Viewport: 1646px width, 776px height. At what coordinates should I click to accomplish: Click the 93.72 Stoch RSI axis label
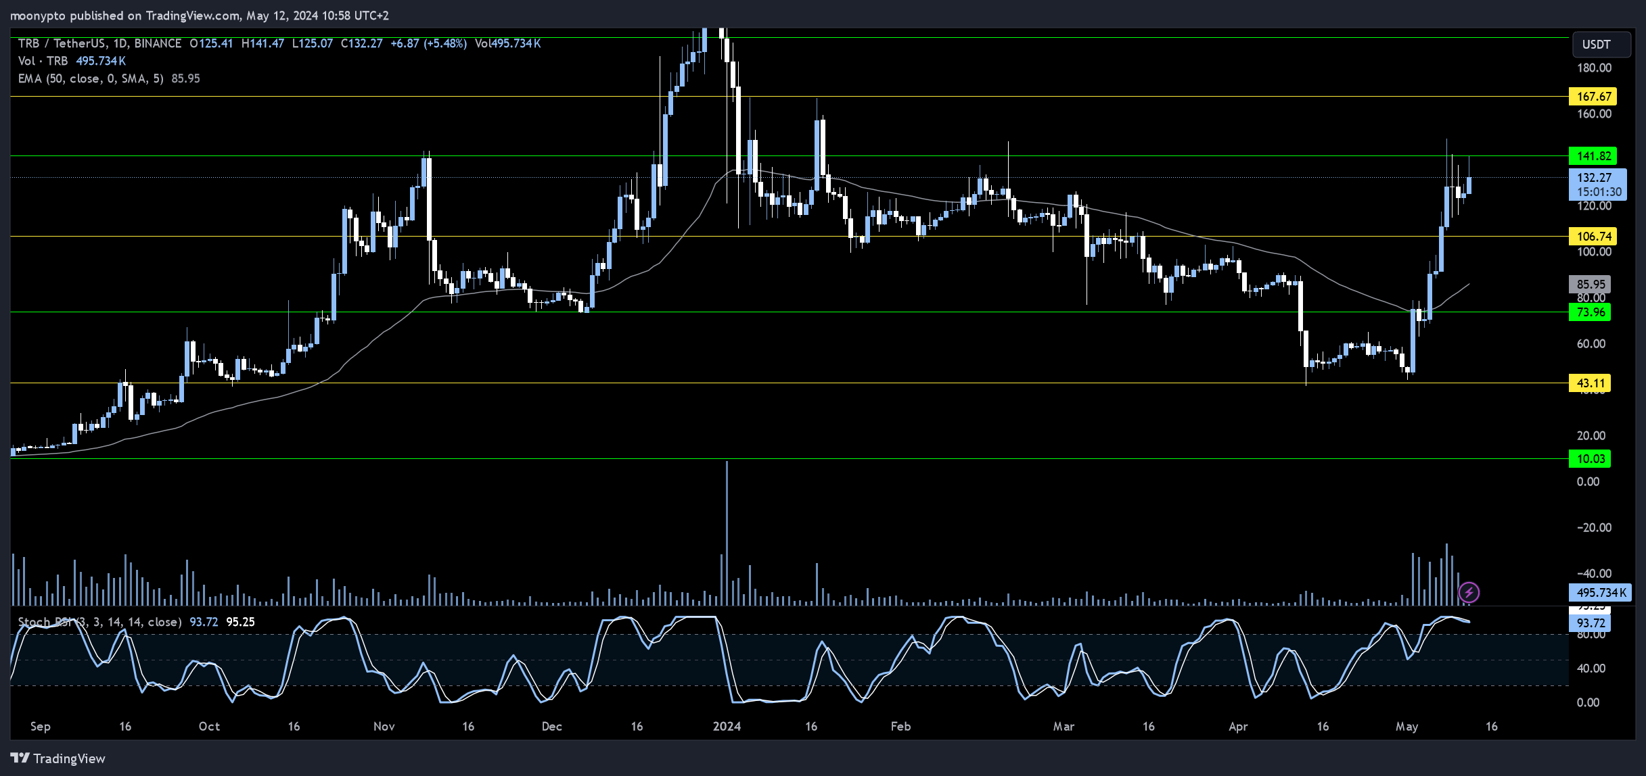tap(1589, 623)
